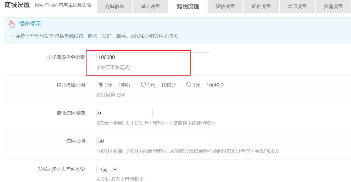Click the 发货后多少天自动收货 field label
Viewport: 351px width, 182px height.
[x=61, y=169]
